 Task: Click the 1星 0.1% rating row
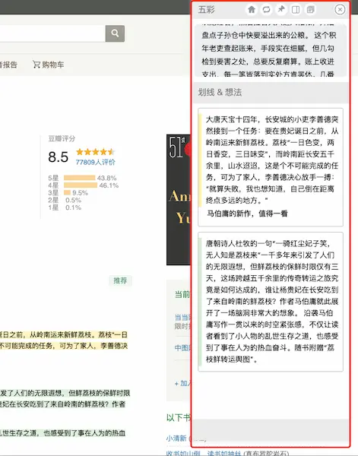tap(65, 207)
